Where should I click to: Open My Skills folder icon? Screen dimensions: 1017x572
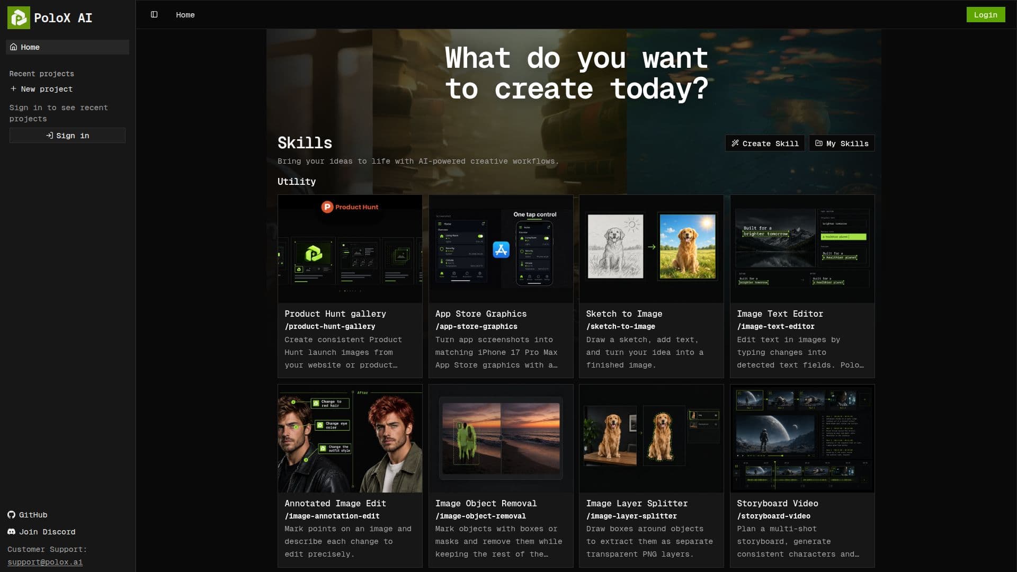(x=819, y=144)
